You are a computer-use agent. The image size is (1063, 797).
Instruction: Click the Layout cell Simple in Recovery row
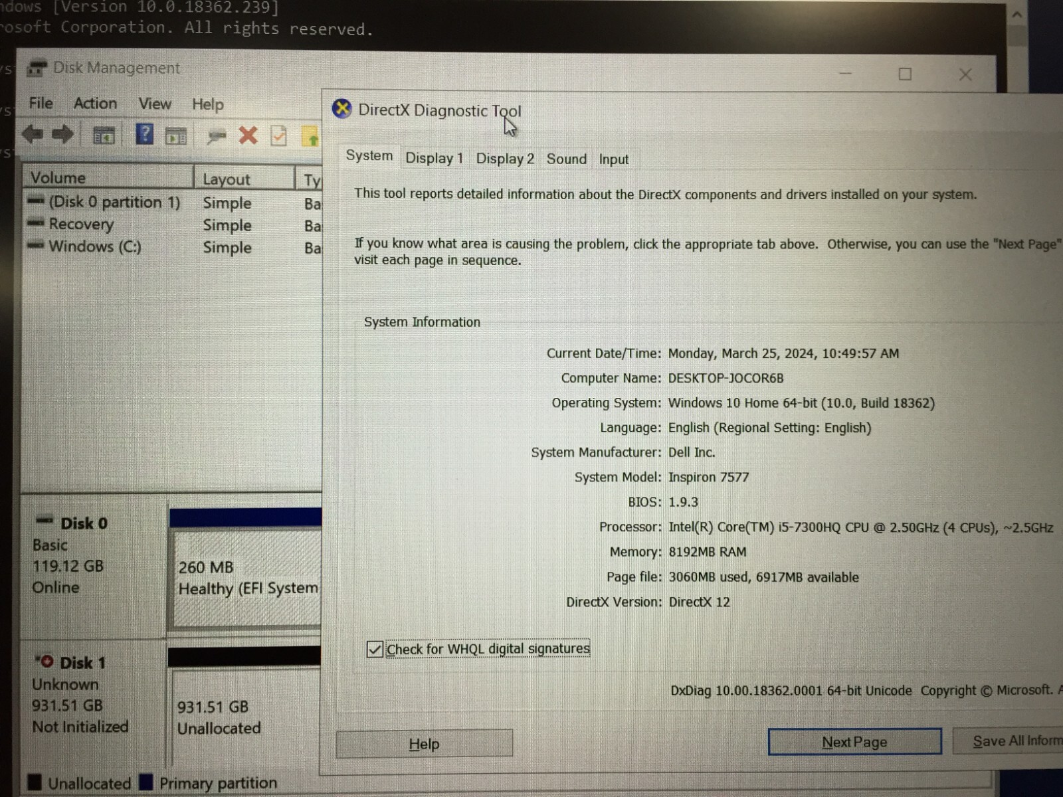click(227, 225)
